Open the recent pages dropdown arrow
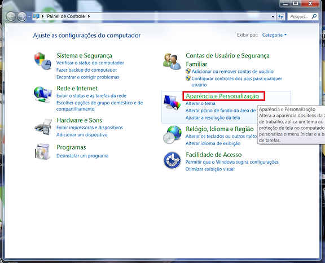Image resolution: width=325 pixels, height=263 pixels. (x=29, y=16)
